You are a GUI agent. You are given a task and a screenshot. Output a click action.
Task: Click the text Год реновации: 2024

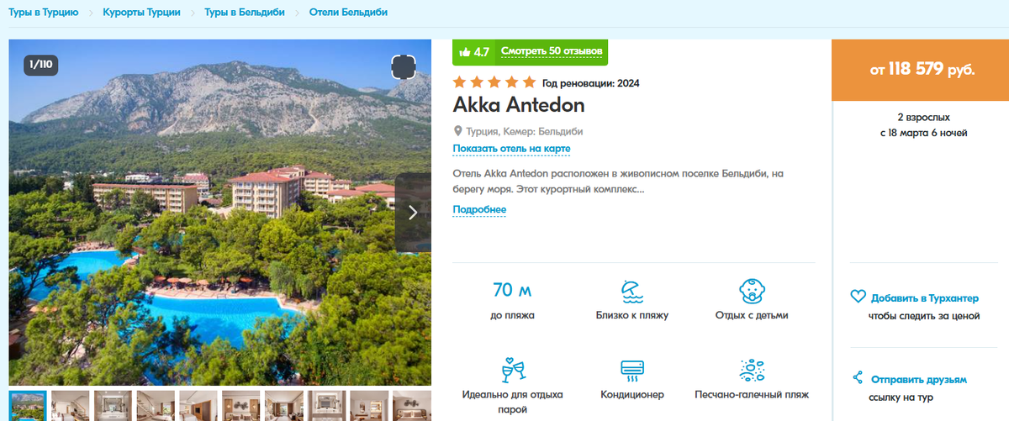click(591, 83)
